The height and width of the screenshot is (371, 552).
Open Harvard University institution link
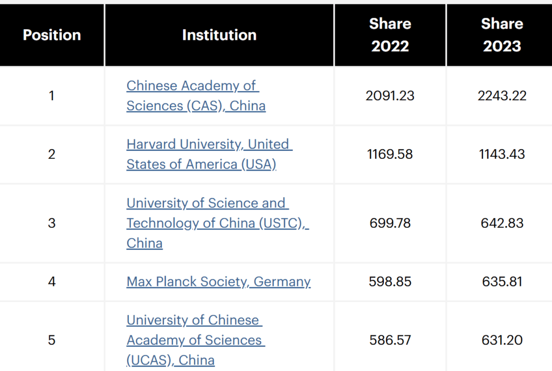[x=210, y=154]
